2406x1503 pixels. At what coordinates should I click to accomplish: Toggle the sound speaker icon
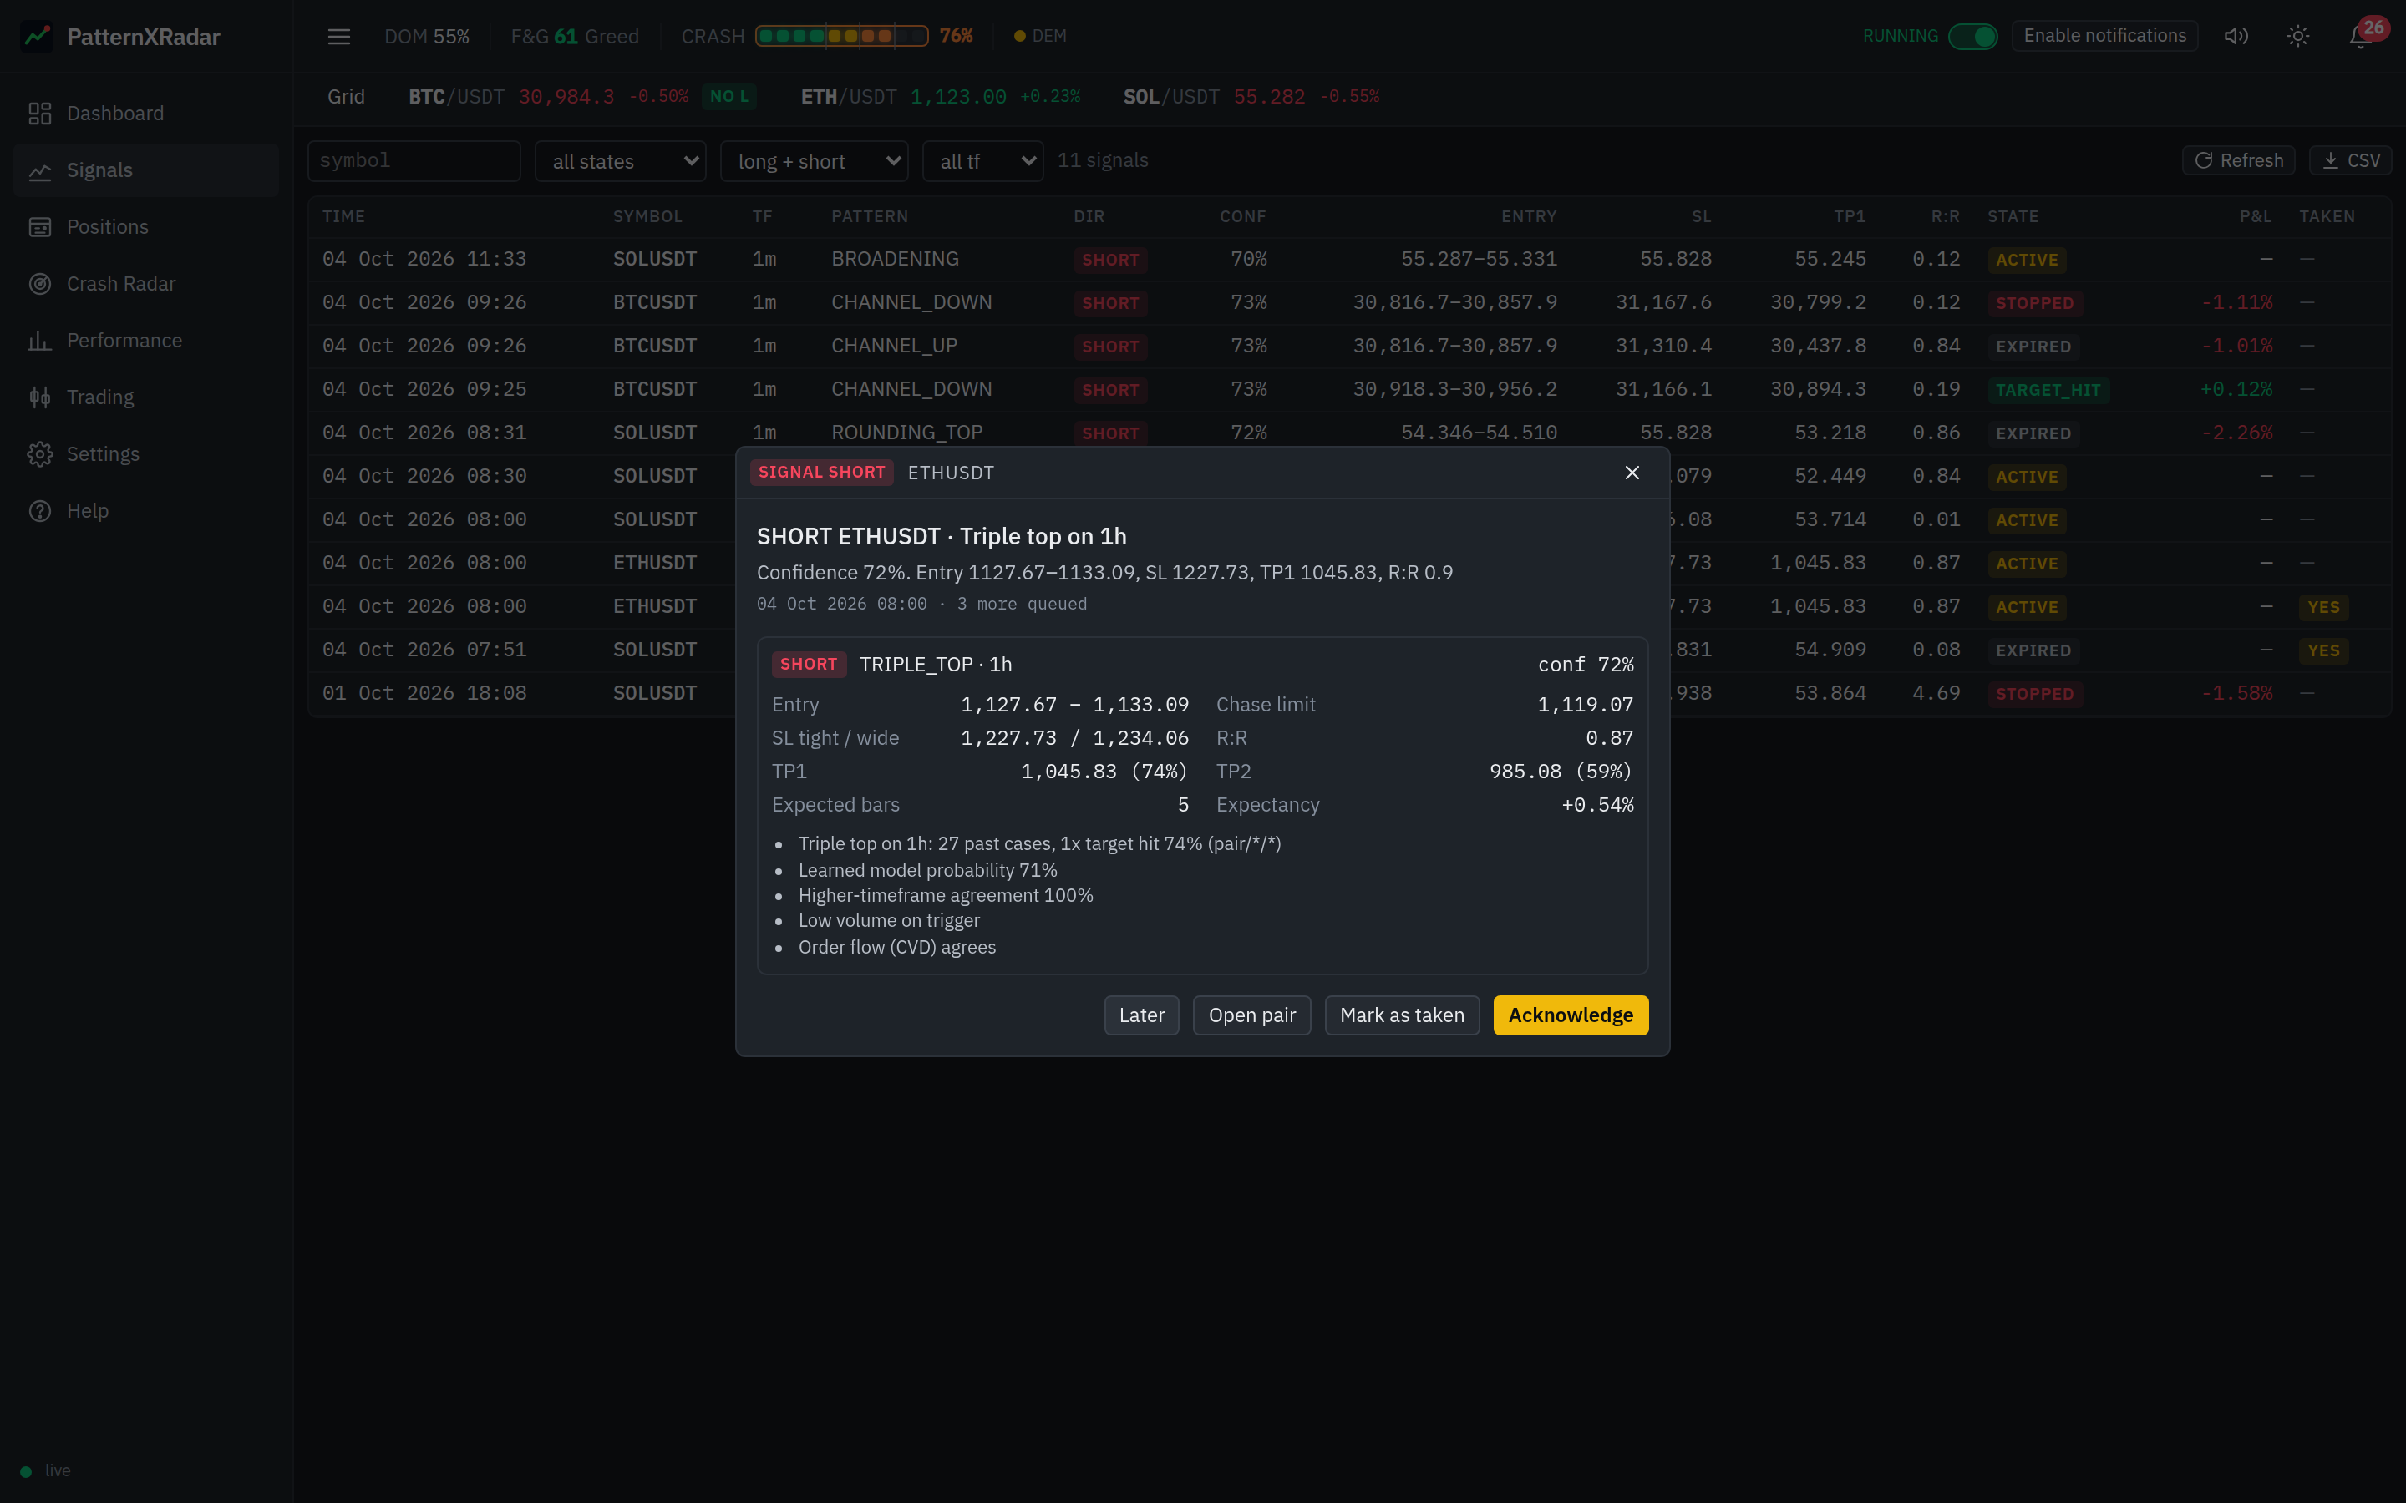[2236, 36]
